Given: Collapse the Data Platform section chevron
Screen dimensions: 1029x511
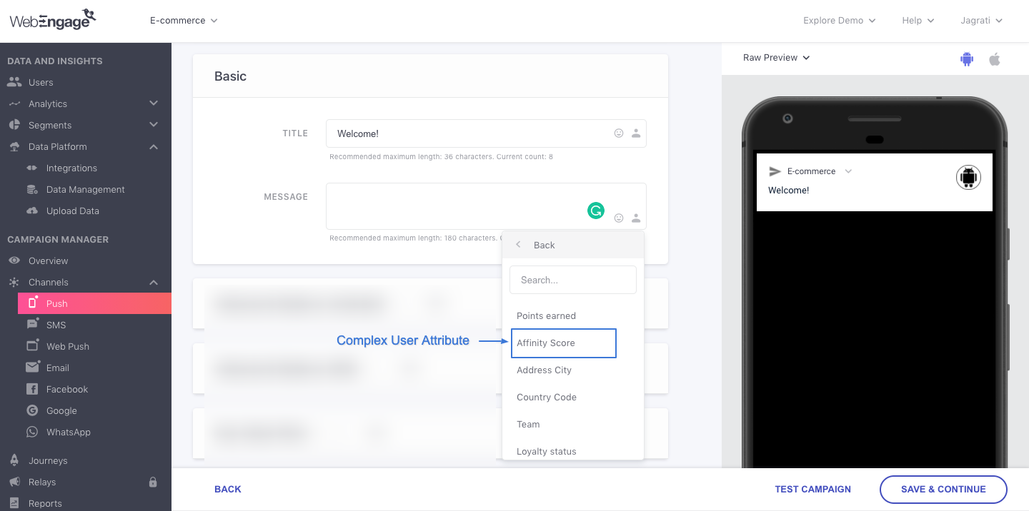Looking at the screenshot, I should (x=154, y=146).
